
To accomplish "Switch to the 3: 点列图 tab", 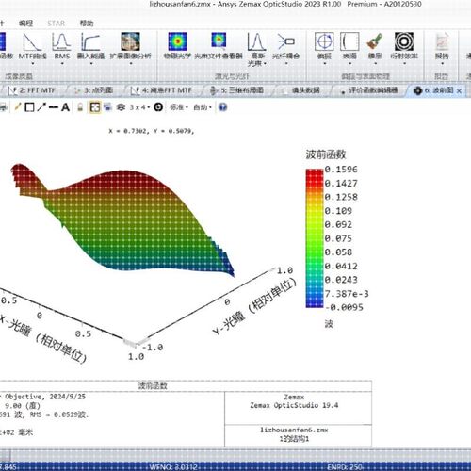I will [x=94, y=90].
